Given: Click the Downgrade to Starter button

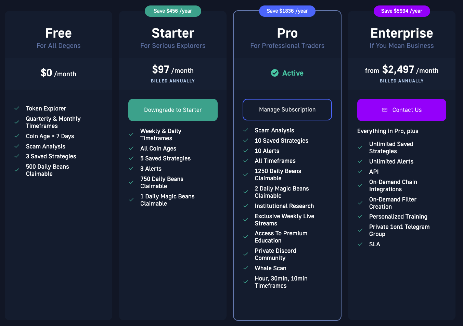Looking at the screenshot, I should (173, 110).
